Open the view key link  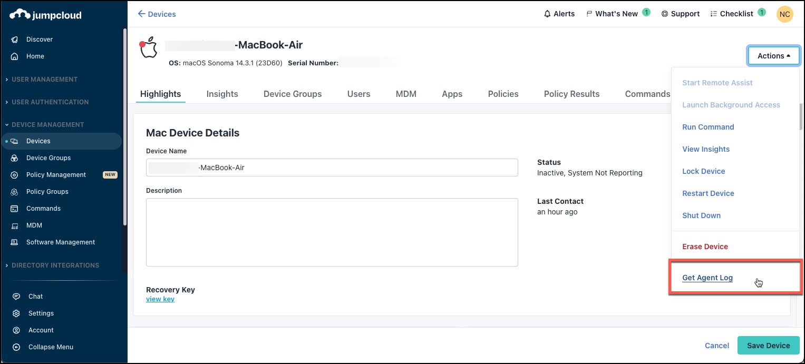(x=160, y=299)
